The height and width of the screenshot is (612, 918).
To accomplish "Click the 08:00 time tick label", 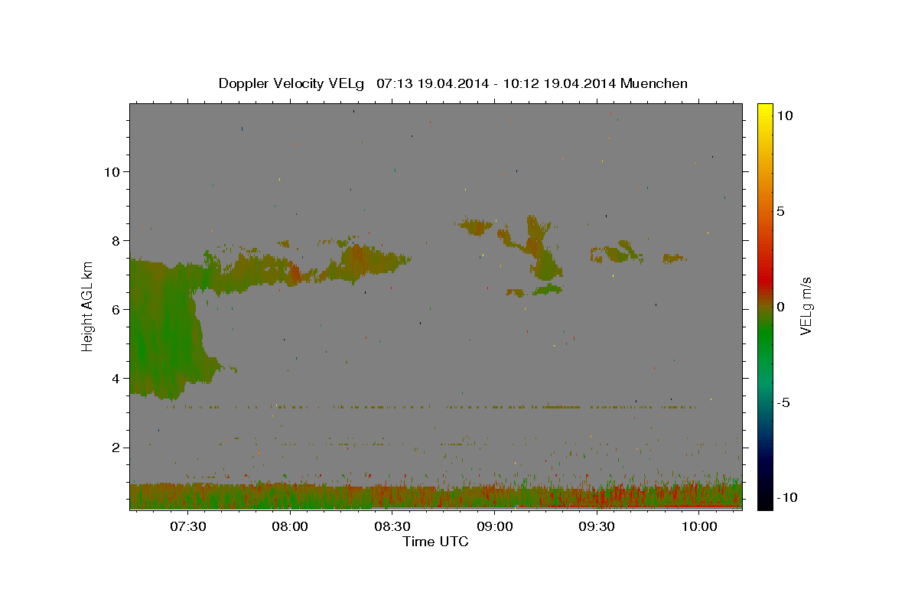I will (290, 526).
